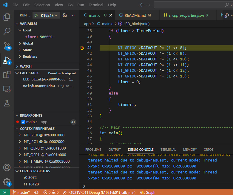
Task: Expand the Registers variable group
Action: pyautogui.click(x=30, y=57)
